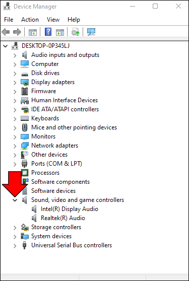
Task: Click Scan for hardware changes icon
Action: [91, 32]
